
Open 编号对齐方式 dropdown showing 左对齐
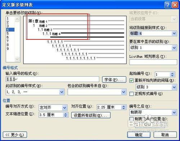pyautogui.click(x=64, y=108)
